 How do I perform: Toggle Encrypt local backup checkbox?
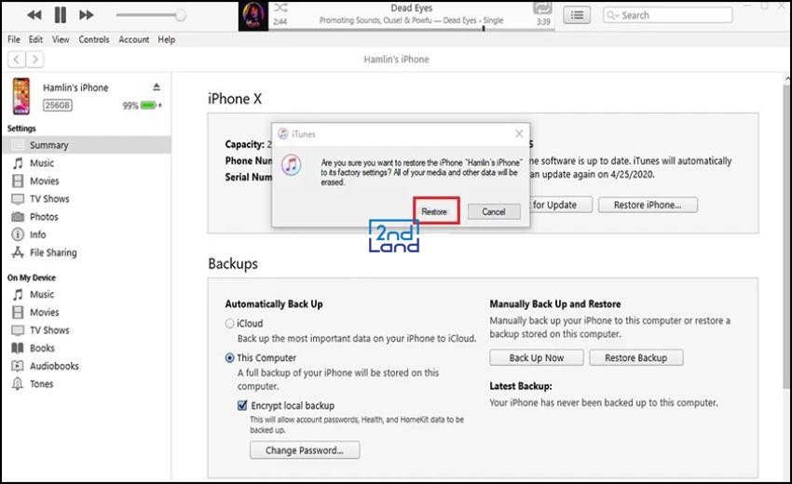coord(242,405)
